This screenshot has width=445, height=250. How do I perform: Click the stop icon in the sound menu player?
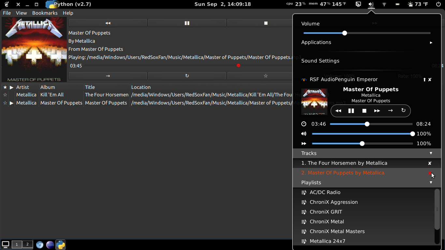pos(364,111)
